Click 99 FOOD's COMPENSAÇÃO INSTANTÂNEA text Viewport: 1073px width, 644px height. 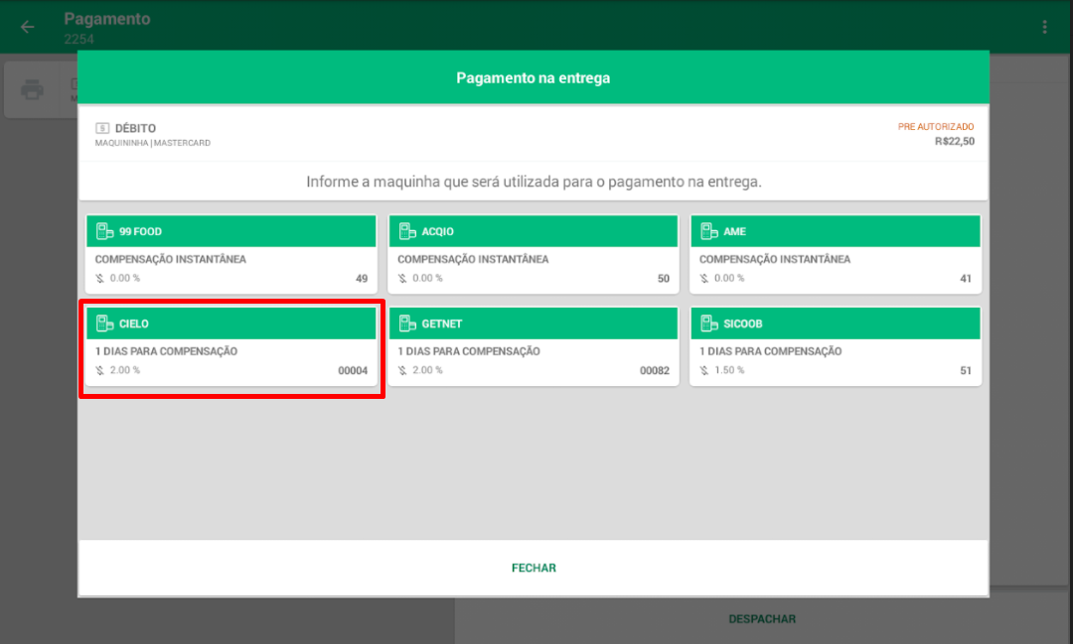pos(171,259)
